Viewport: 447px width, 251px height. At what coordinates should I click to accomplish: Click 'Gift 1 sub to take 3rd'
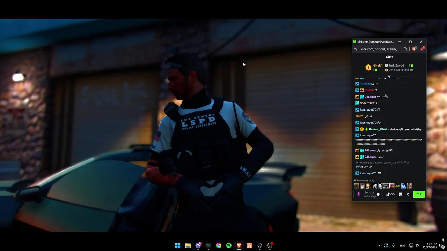coord(401,70)
